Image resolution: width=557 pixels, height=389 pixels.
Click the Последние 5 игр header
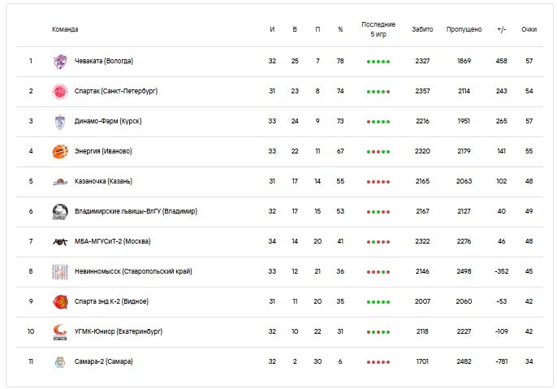tap(378, 29)
